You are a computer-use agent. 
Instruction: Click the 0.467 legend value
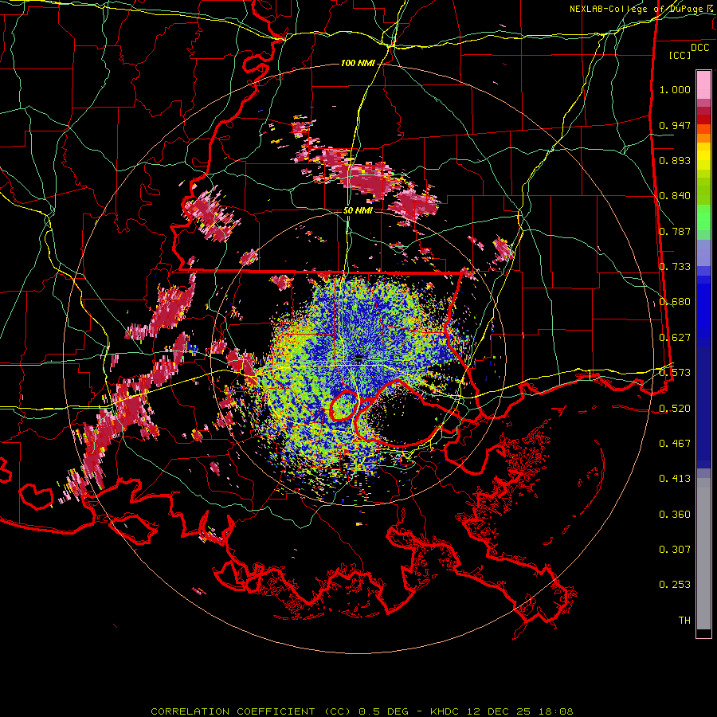[675, 443]
